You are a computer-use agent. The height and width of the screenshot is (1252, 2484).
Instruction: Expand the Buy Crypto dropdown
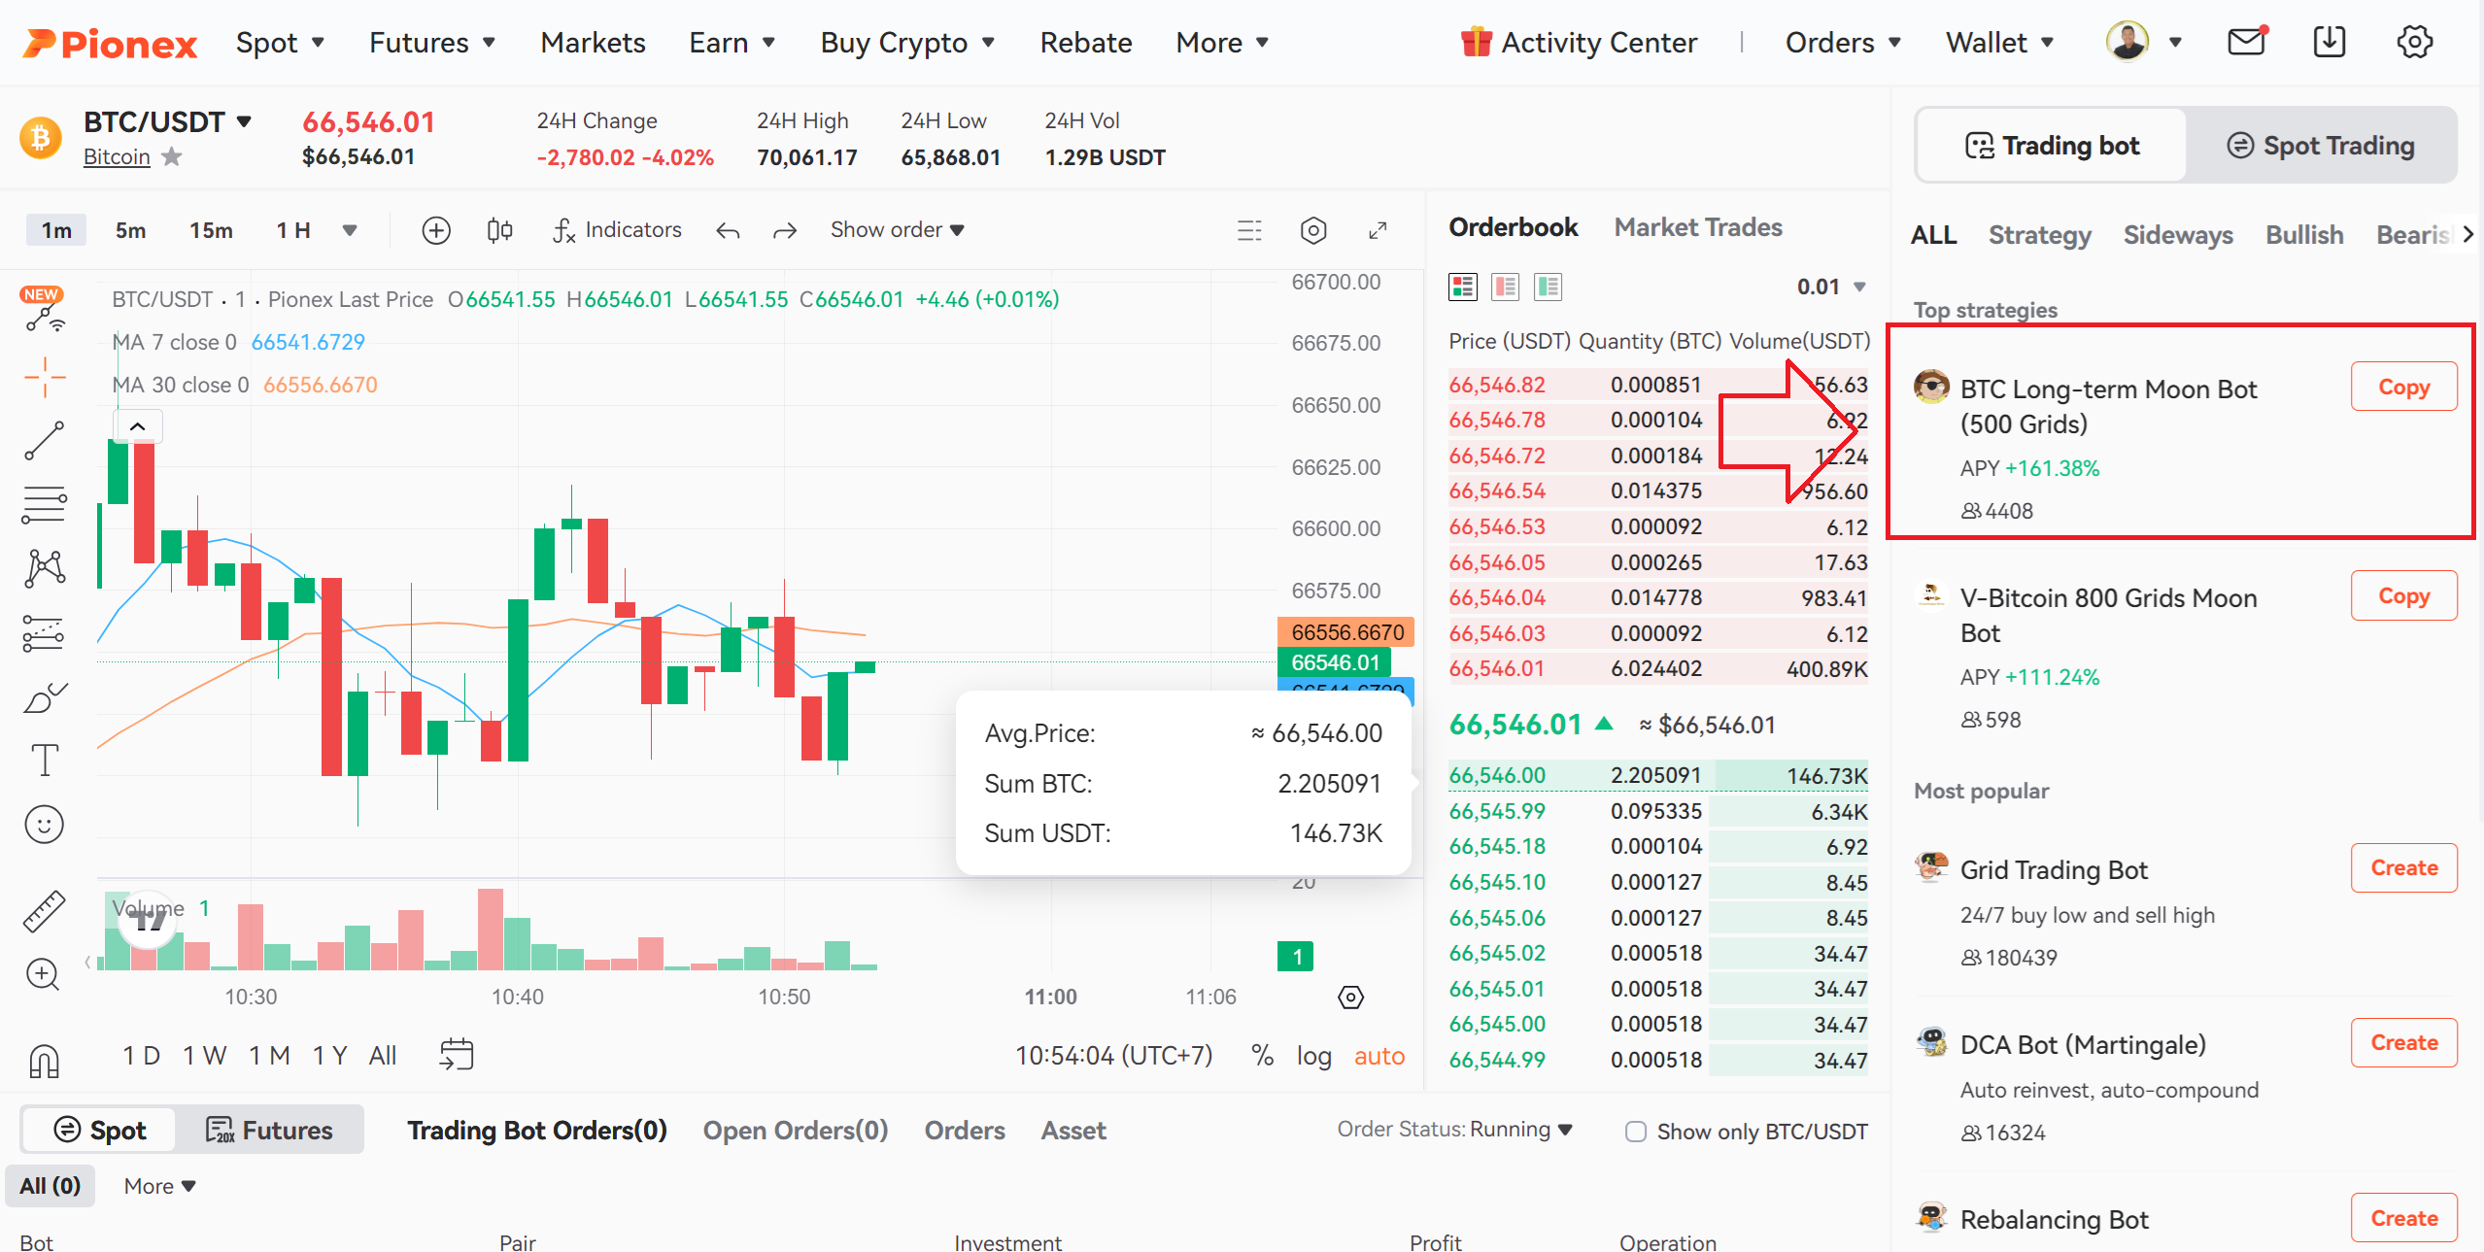pos(907,43)
